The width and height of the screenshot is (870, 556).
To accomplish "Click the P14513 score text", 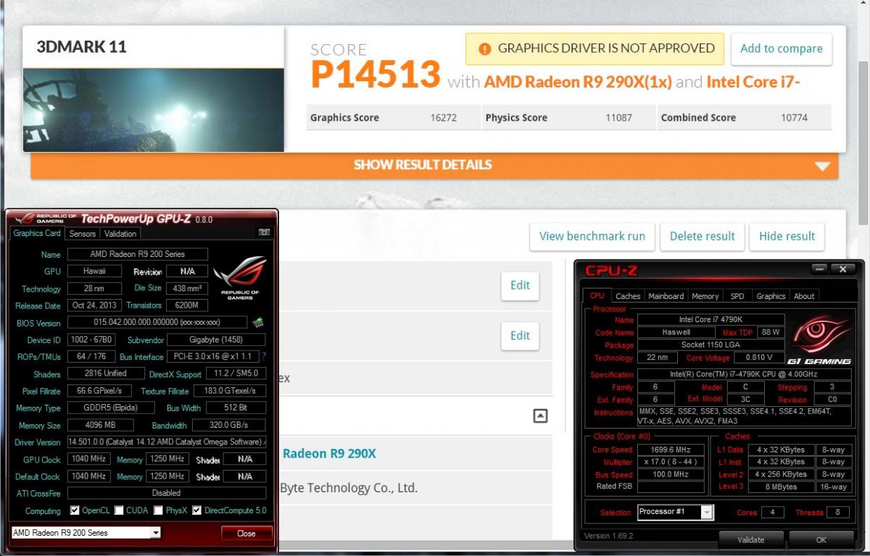I will pos(376,74).
